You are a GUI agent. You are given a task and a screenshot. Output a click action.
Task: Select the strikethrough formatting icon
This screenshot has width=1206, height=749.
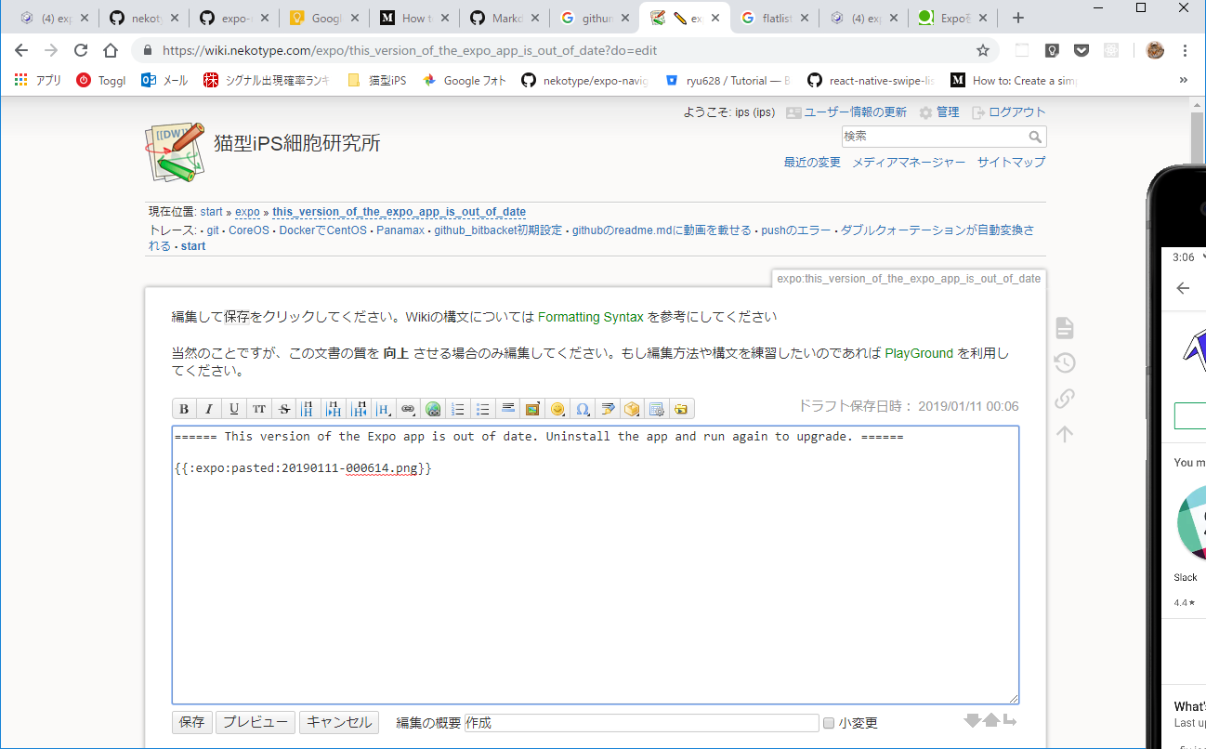[x=283, y=408]
